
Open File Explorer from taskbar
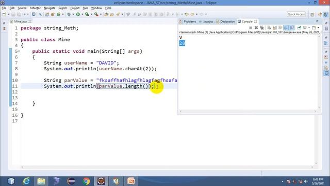(41, 181)
